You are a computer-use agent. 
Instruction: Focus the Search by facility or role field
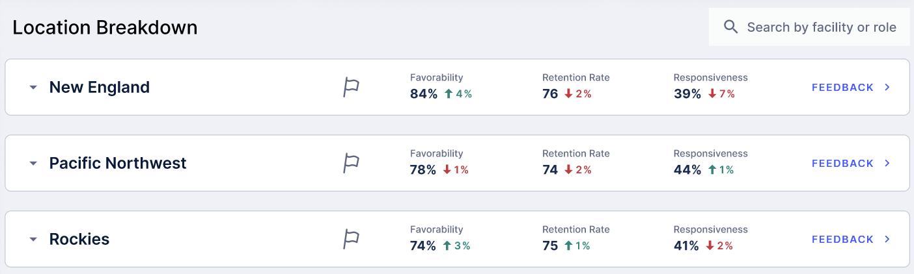tap(809, 27)
